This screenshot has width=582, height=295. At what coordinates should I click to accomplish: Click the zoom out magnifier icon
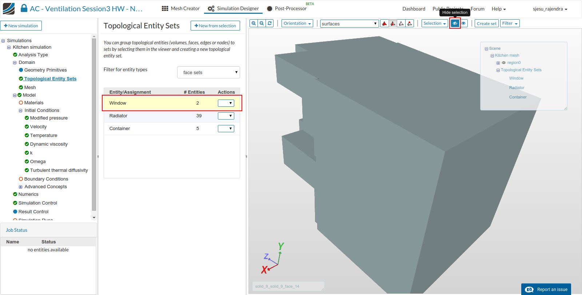tap(262, 23)
